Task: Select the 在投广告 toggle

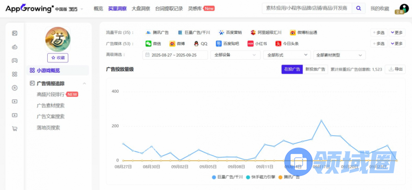Action: pyautogui.click(x=291, y=69)
